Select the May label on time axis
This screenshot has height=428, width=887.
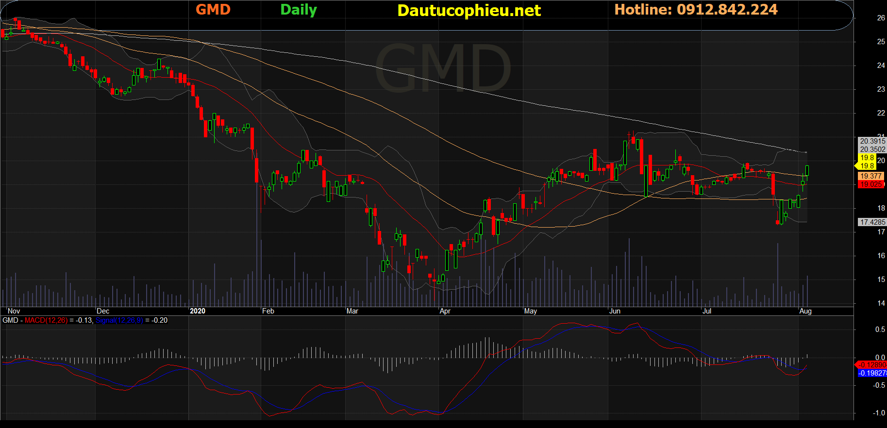point(531,311)
